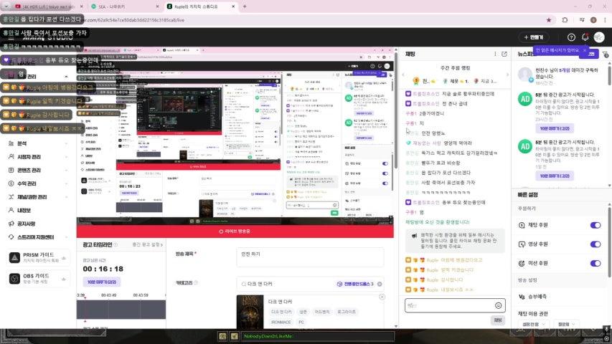Click 10분 미루기 on first AD notice
This screenshot has width=612, height=344.
[x=555, y=128]
